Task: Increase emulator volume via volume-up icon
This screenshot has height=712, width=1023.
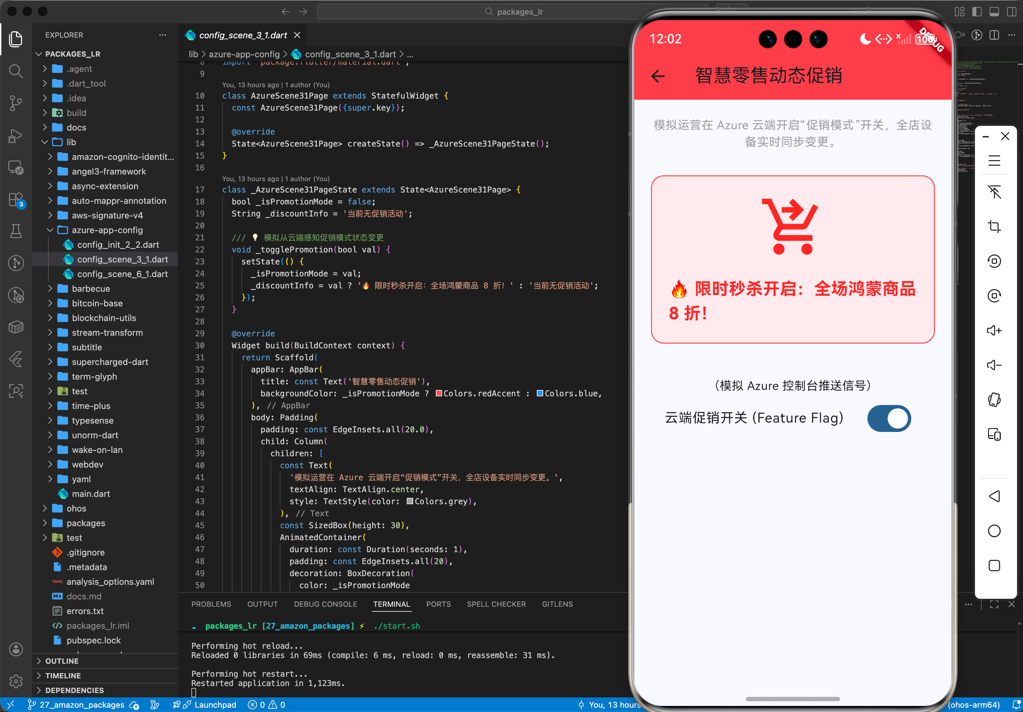Action: 994,330
